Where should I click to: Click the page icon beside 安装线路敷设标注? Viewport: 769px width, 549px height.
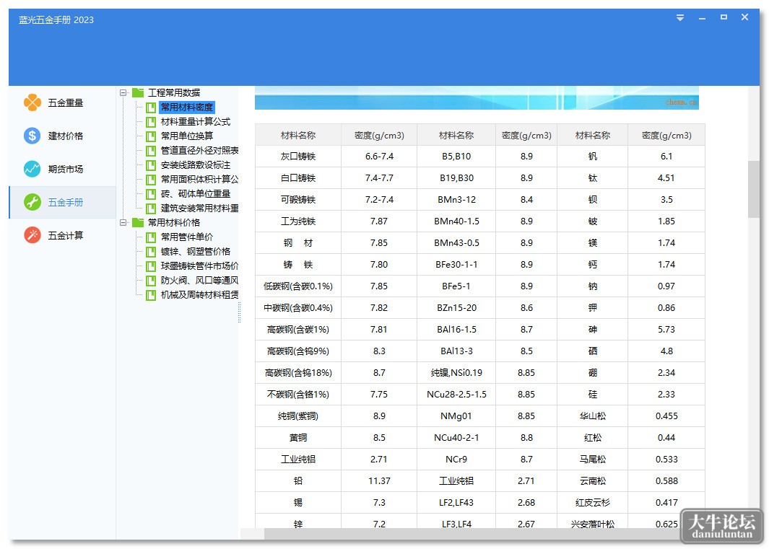(x=151, y=165)
